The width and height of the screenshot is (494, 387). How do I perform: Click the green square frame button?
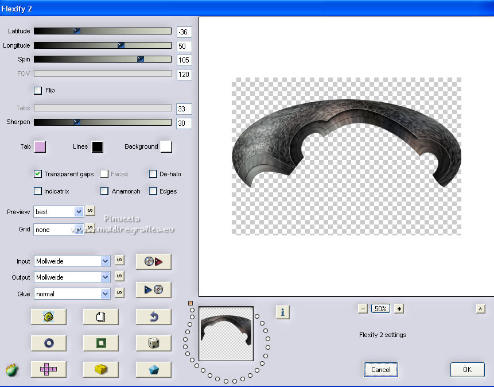(101, 343)
